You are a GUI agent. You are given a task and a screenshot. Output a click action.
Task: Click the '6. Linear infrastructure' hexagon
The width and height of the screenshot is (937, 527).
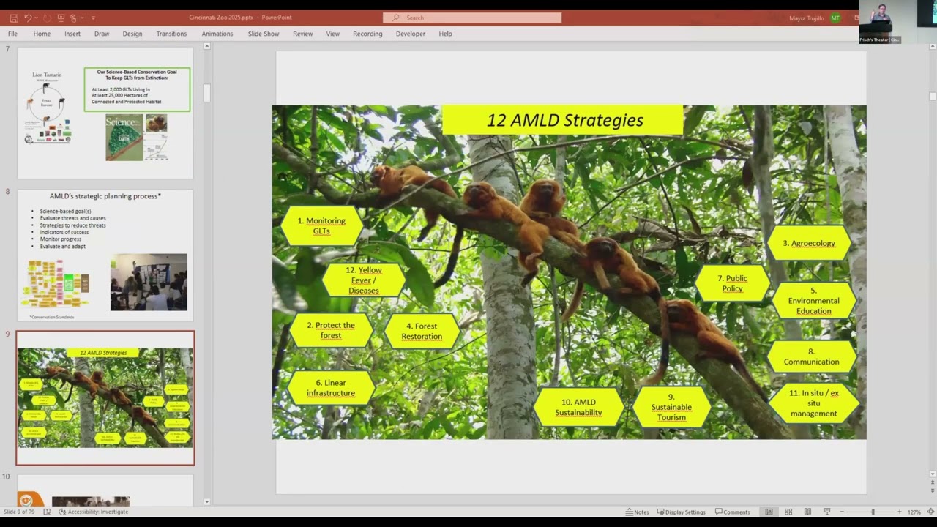coord(331,387)
